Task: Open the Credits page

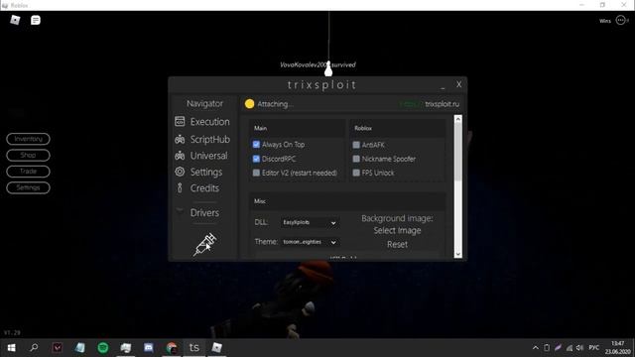Action: [x=204, y=188]
